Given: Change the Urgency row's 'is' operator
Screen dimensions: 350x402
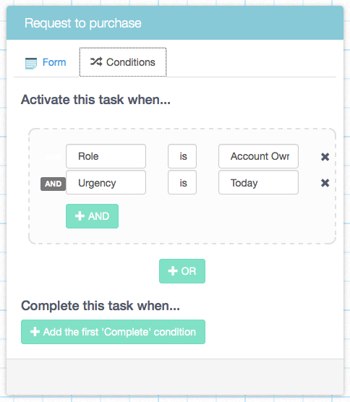Looking at the screenshot, I should pos(182,182).
